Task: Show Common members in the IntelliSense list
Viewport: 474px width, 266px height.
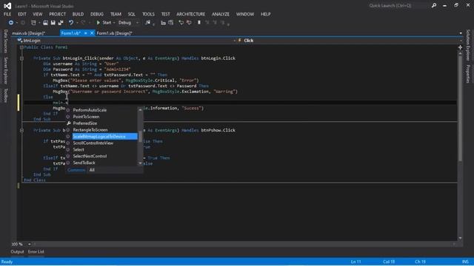Action: point(76,170)
